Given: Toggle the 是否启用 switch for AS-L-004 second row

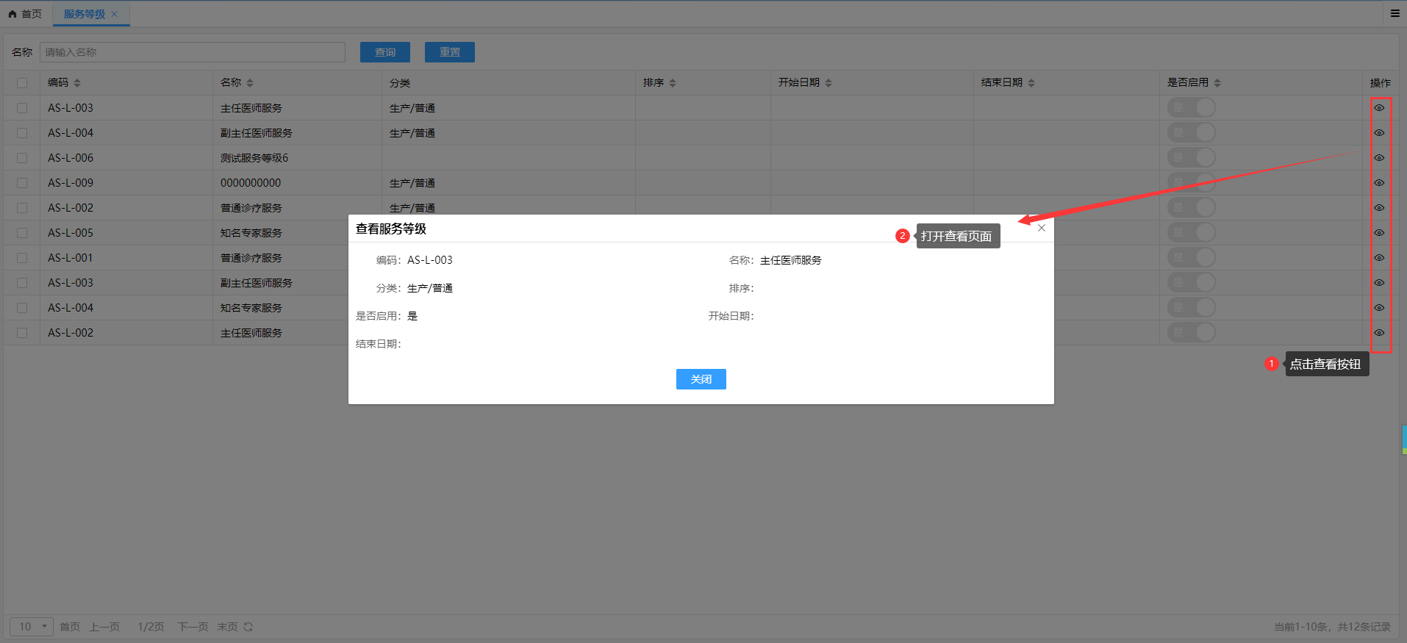Looking at the screenshot, I should point(1191,133).
